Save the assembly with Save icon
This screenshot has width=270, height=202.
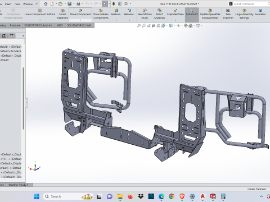[69, 4]
